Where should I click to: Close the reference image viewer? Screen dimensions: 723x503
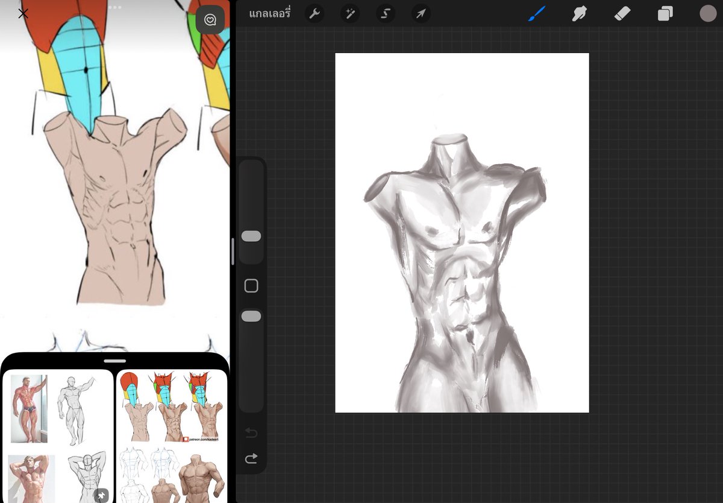coord(23,13)
